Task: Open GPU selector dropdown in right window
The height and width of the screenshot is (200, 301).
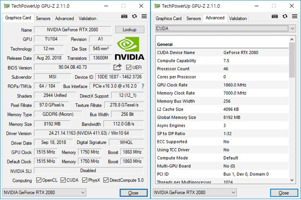Action: (195, 192)
